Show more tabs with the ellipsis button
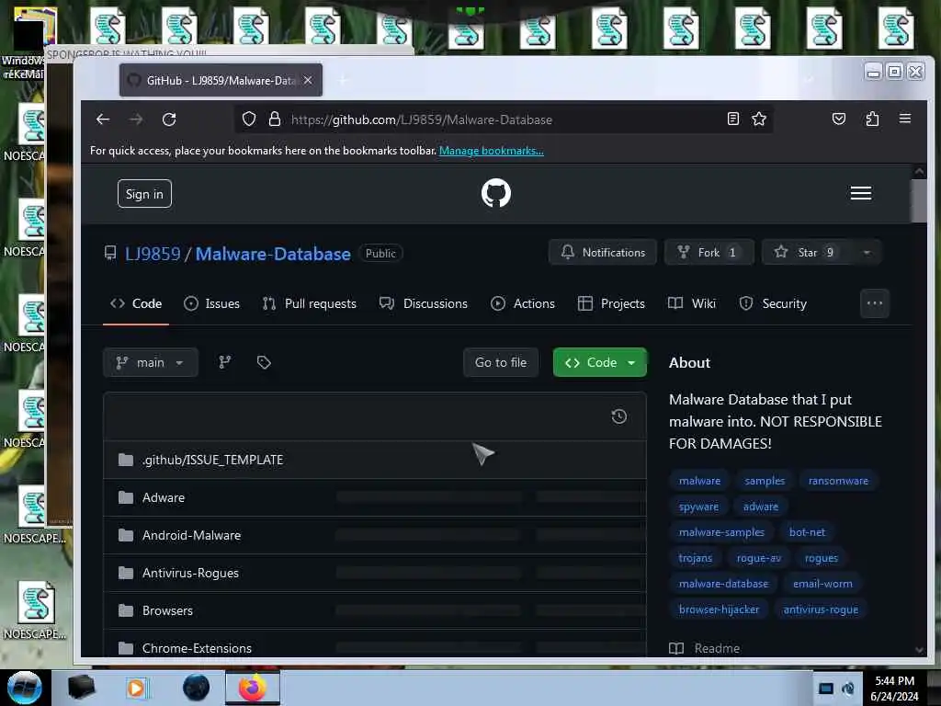 pos(875,303)
